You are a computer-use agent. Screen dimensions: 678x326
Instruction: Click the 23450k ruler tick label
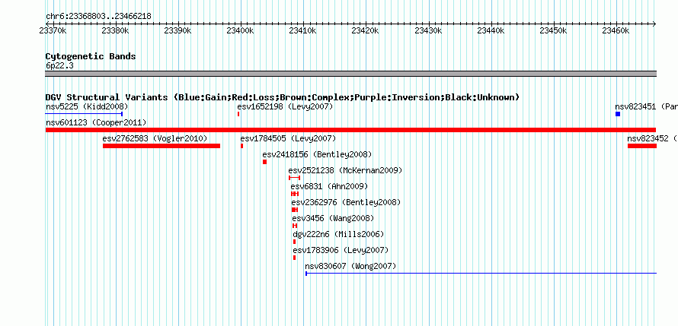[x=554, y=31]
